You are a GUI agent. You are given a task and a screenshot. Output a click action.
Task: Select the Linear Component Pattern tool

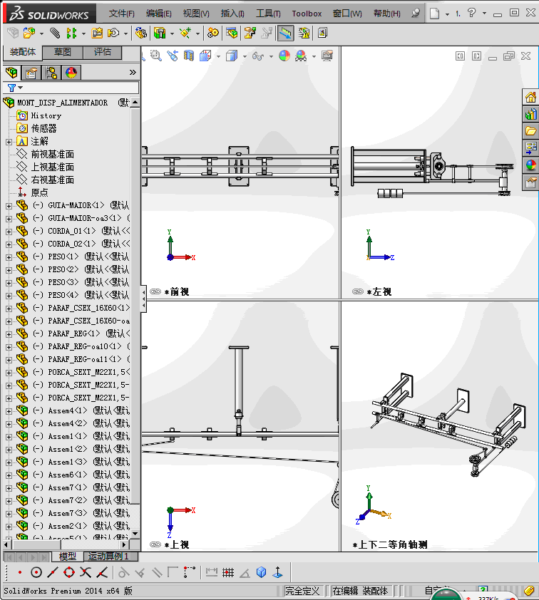point(71,33)
